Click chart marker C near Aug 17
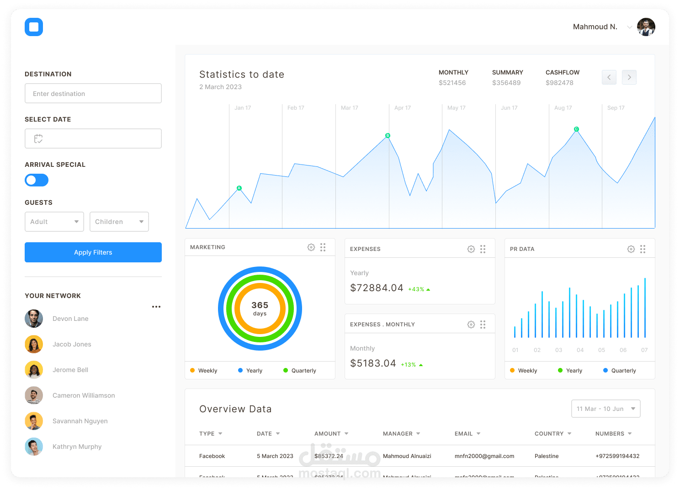 click(x=576, y=129)
